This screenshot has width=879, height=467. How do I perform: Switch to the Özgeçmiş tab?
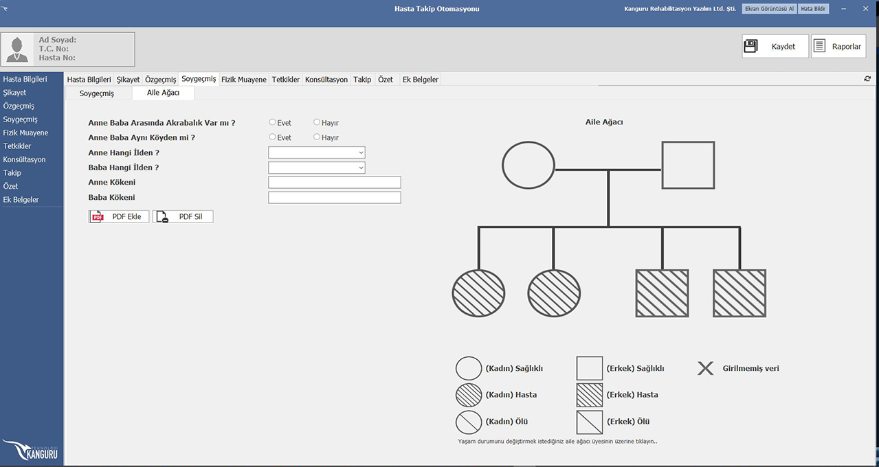[160, 80]
